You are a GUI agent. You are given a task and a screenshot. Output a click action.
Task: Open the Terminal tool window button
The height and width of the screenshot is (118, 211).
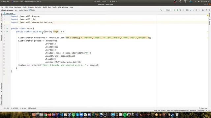[x=32, y=108]
